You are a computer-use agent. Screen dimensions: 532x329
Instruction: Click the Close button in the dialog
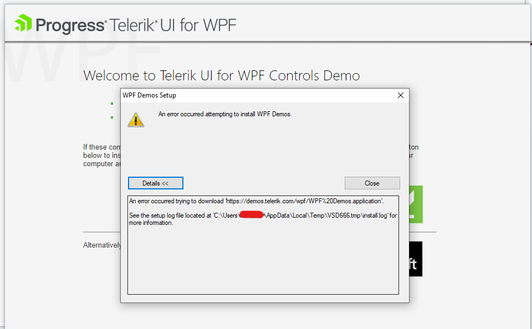tap(372, 183)
